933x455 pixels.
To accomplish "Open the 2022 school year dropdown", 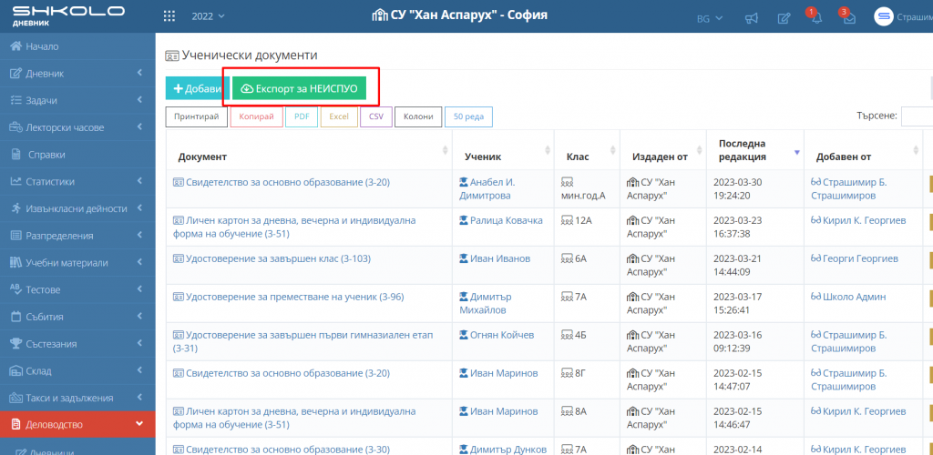I will 209,16.
